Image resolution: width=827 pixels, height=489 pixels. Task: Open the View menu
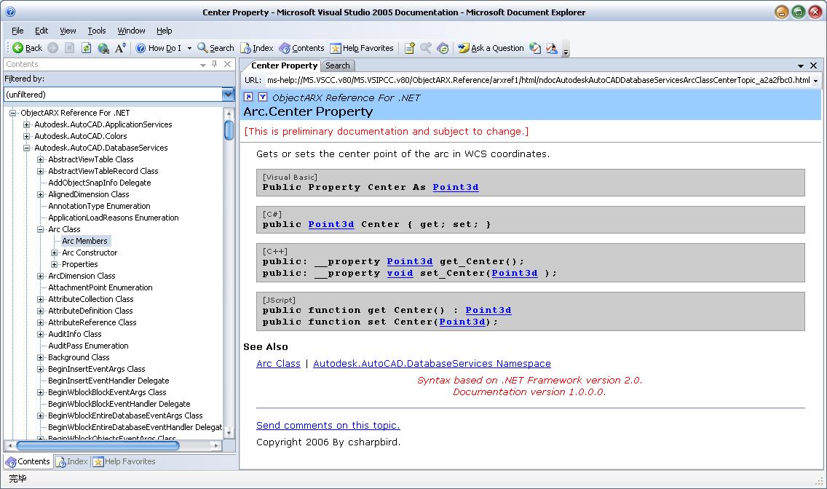point(68,31)
